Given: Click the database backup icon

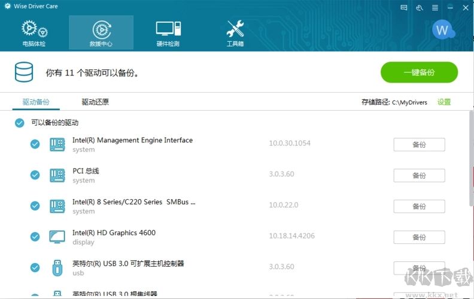Looking at the screenshot, I should click(x=24, y=72).
